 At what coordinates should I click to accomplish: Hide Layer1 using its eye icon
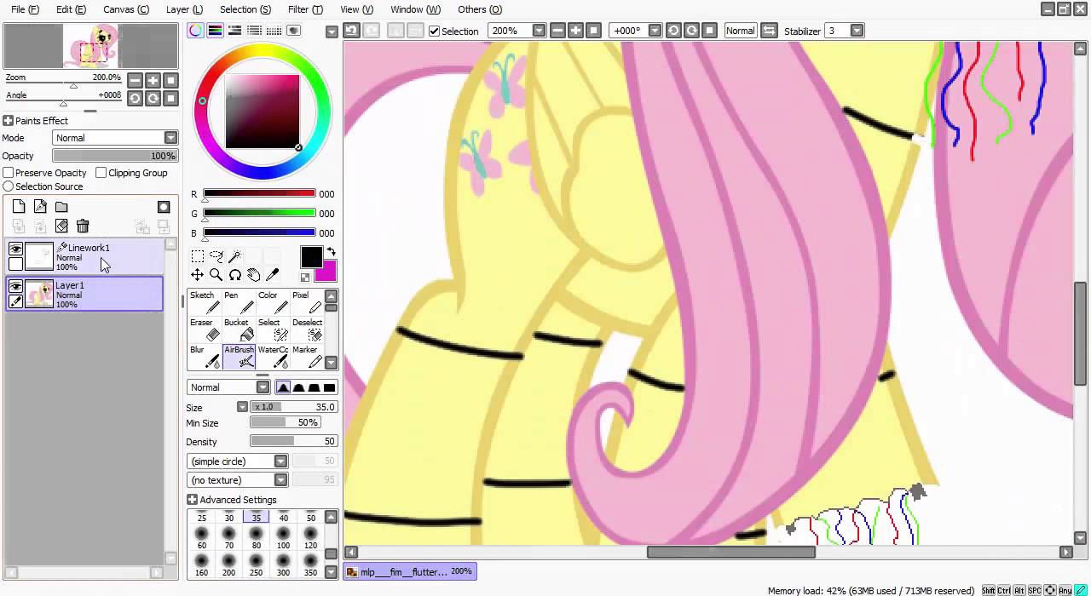[x=15, y=286]
